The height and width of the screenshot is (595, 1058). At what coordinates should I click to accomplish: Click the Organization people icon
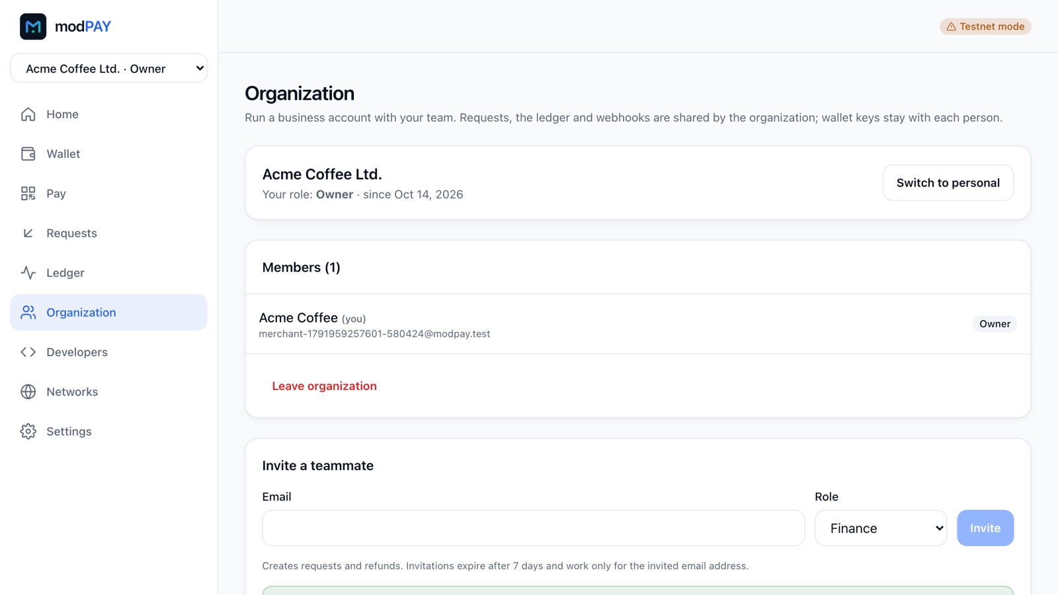[x=28, y=313]
